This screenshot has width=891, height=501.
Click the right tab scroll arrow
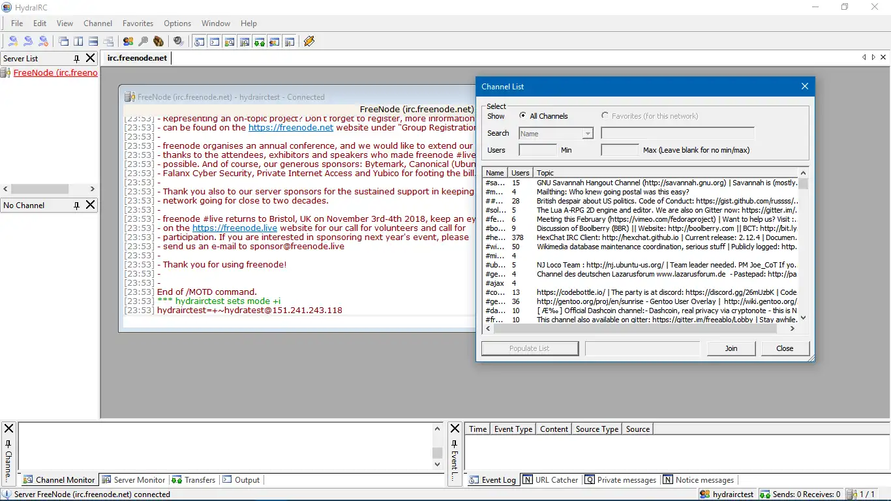tap(873, 57)
